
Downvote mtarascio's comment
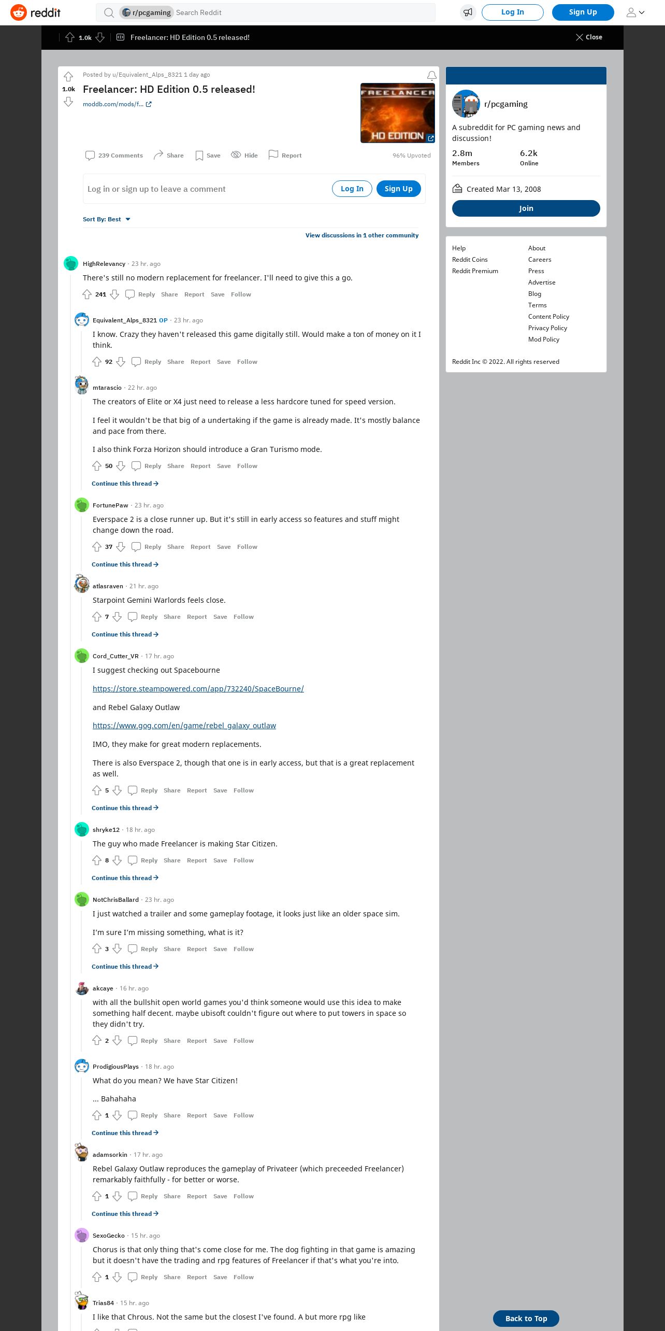(x=121, y=466)
